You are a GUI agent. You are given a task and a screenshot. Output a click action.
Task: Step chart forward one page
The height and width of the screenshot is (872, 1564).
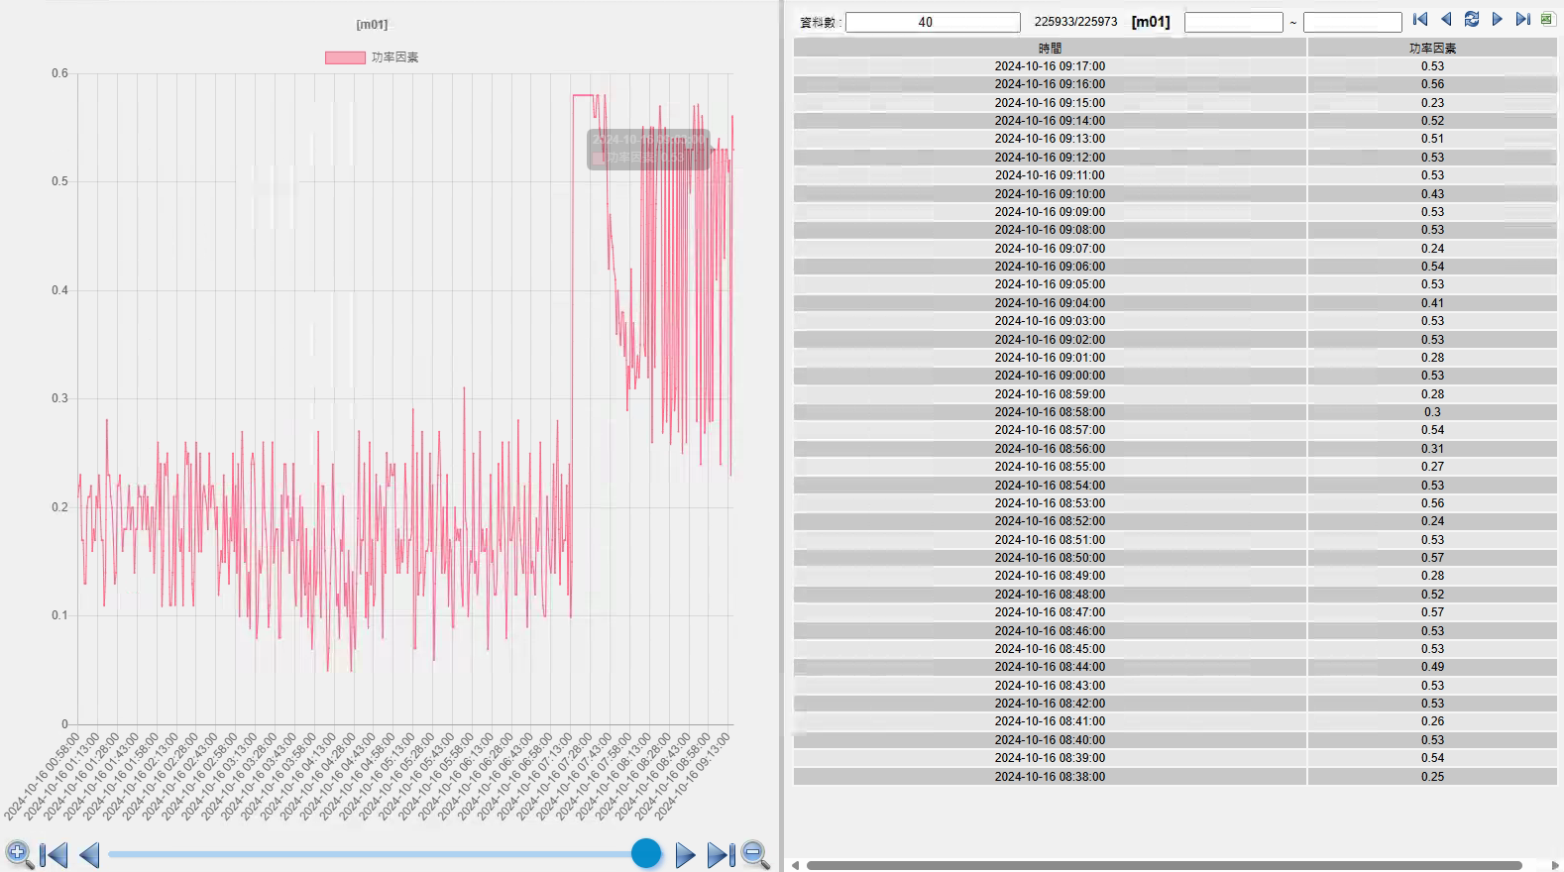click(x=685, y=854)
